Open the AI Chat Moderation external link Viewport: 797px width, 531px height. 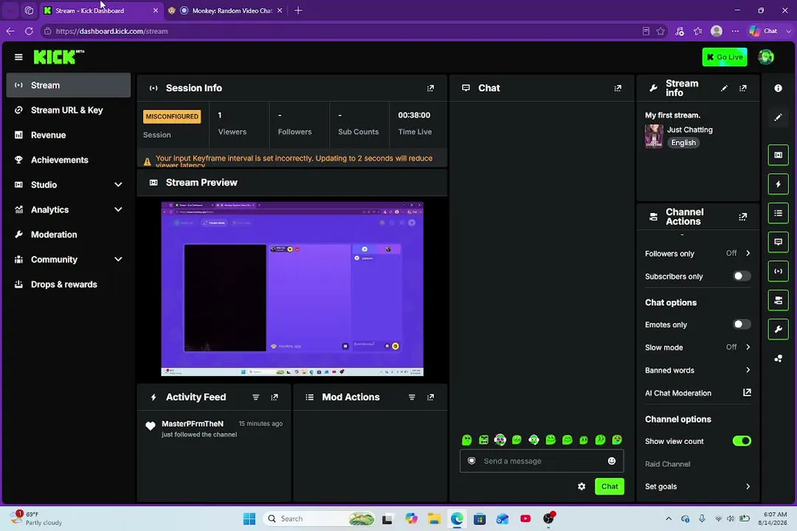click(747, 392)
